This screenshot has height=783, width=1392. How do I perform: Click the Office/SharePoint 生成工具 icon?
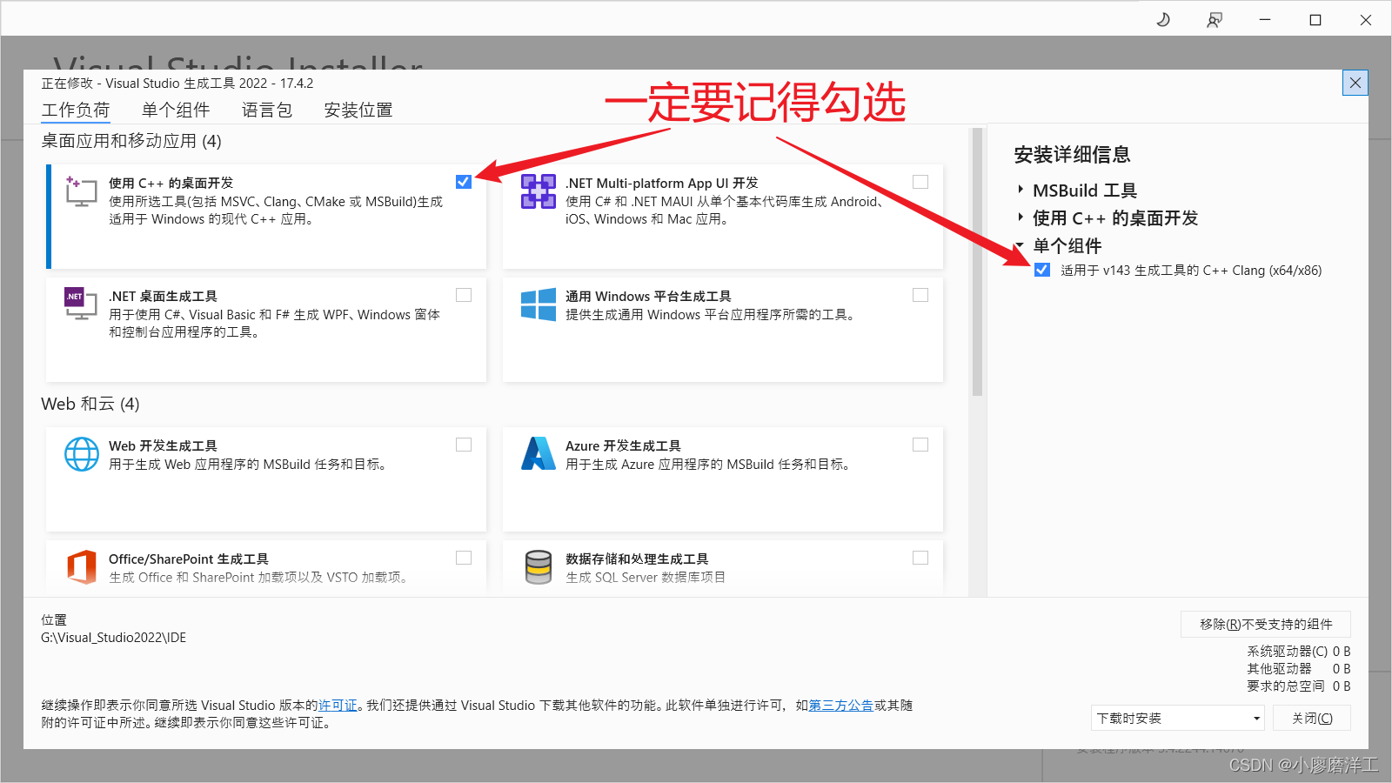click(x=82, y=567)
